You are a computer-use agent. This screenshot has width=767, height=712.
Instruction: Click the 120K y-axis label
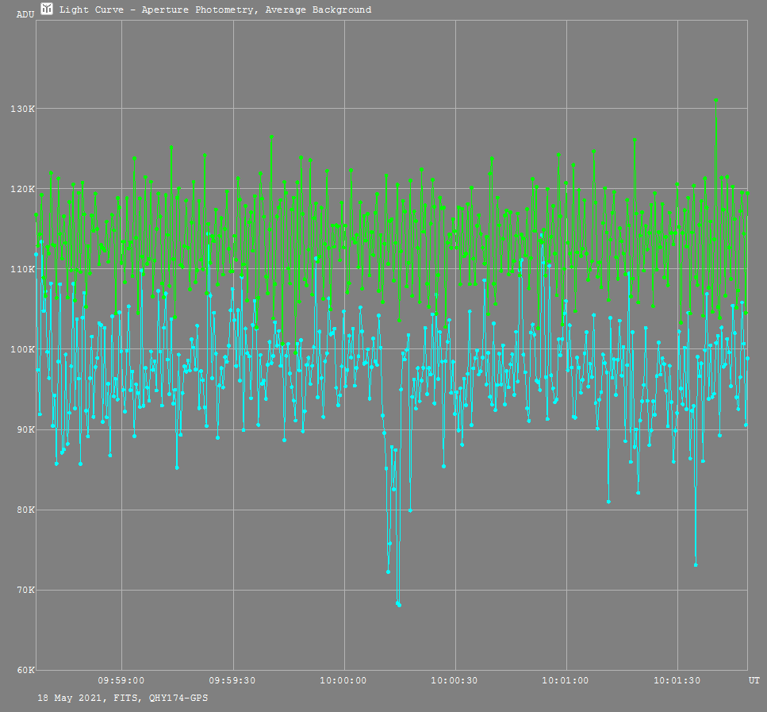click(22, 189)
